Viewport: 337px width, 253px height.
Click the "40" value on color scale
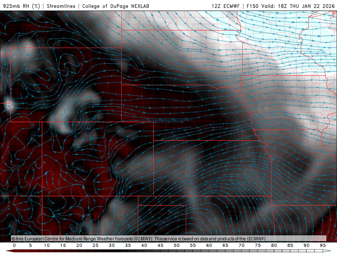[x=144, y=245]
